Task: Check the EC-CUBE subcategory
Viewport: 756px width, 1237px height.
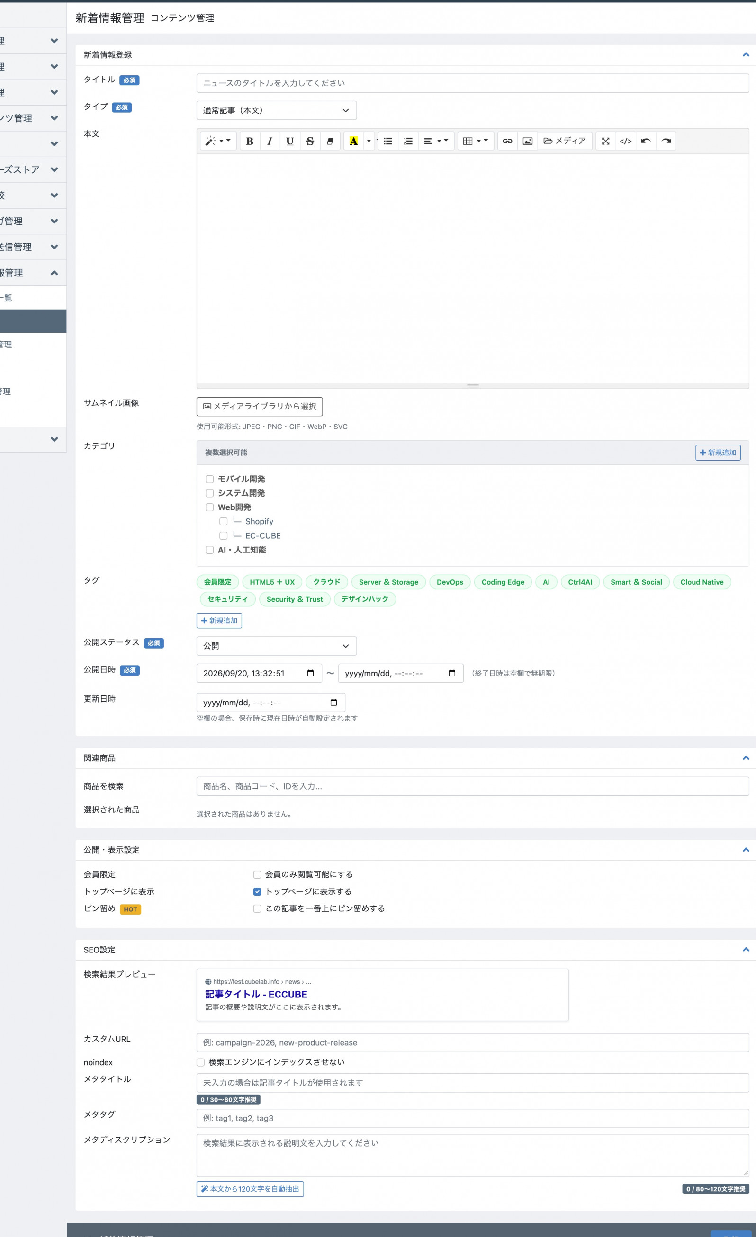Action: click(224, 536)
